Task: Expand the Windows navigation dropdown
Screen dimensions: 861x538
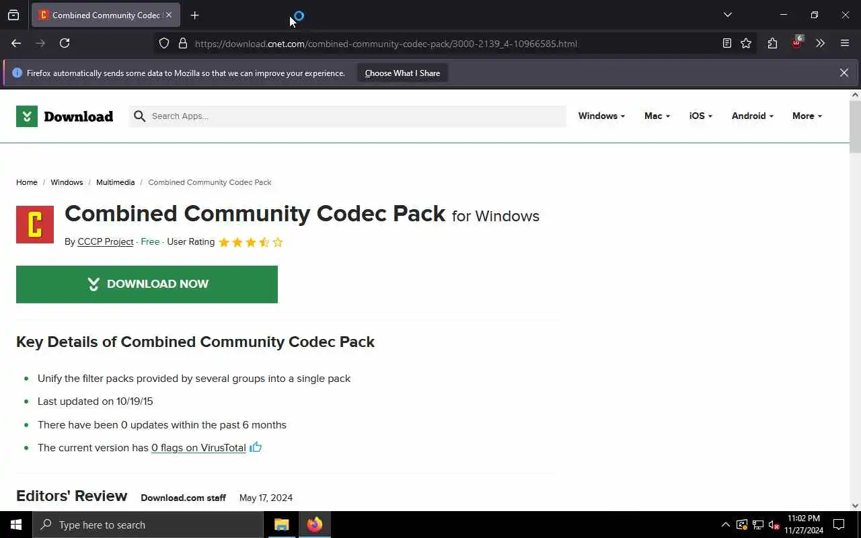Action: point(601,116)
